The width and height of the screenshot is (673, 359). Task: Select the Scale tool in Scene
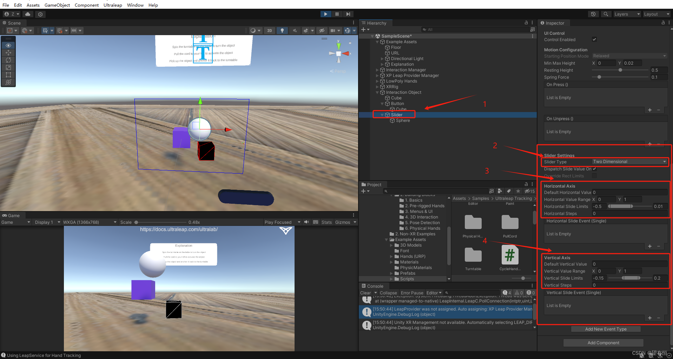[x=8, y=67]
